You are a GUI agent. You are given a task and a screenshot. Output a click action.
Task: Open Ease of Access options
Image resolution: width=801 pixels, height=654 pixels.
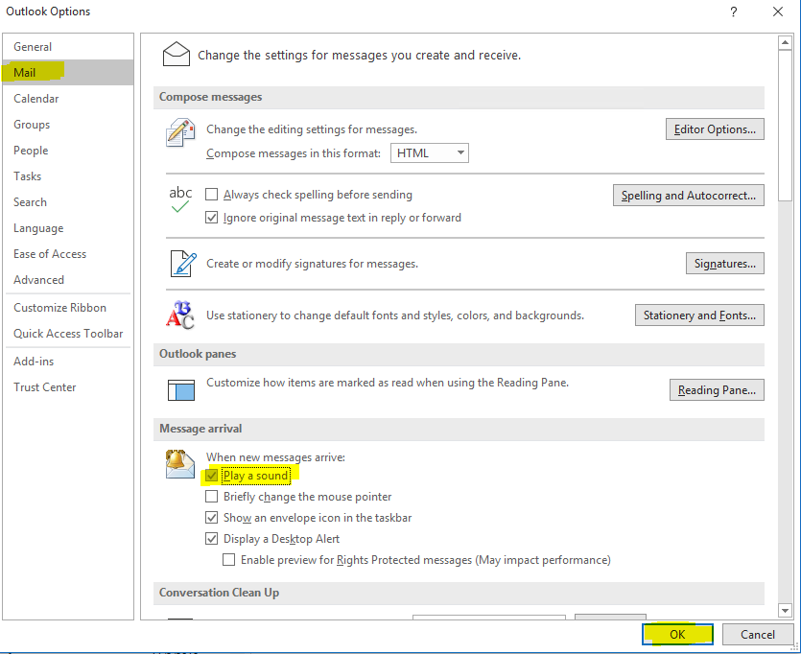point(68,254)
